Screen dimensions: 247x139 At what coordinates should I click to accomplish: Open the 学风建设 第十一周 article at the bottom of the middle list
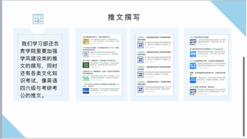pos(154,83)
